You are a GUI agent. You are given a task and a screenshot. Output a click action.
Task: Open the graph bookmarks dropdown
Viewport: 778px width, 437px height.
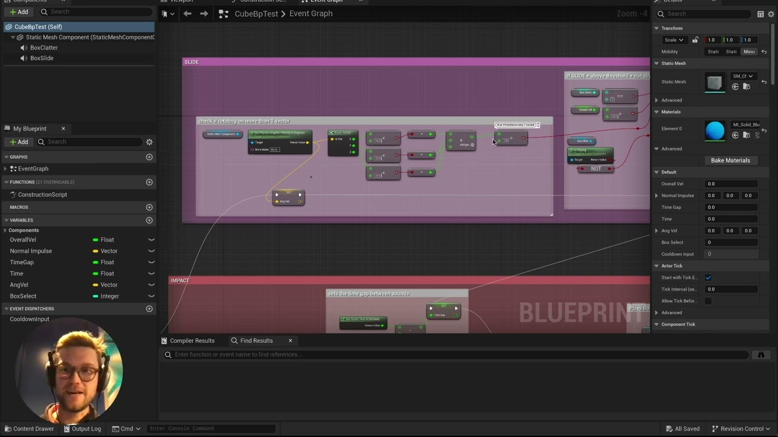coord(168,13)
